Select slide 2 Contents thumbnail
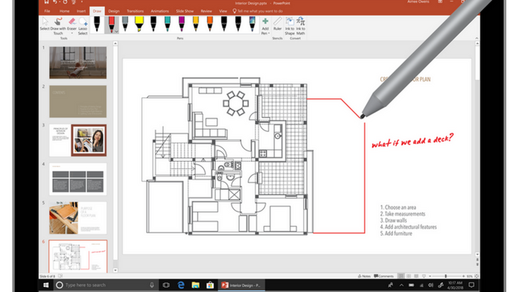This screenshot has width=519, height=292. [78, 102]
